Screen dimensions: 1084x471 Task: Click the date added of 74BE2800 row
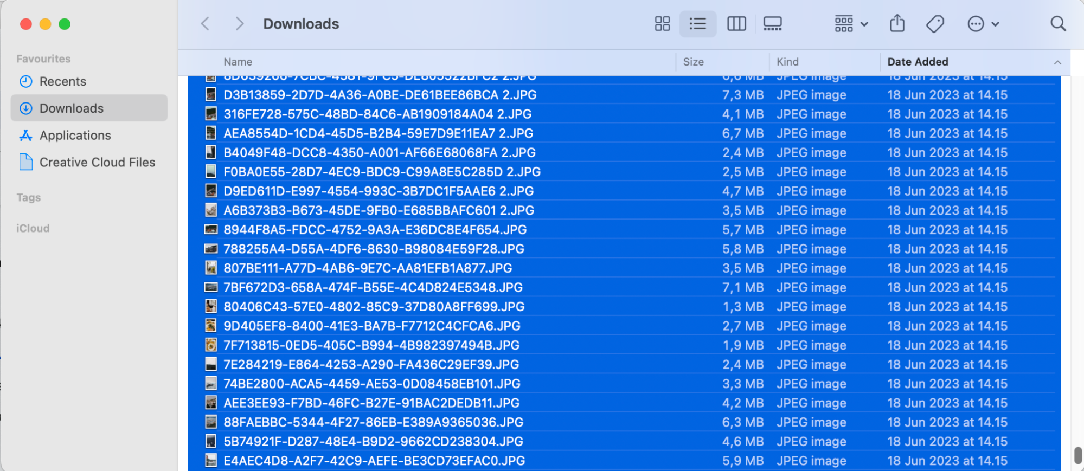point(947,384)
